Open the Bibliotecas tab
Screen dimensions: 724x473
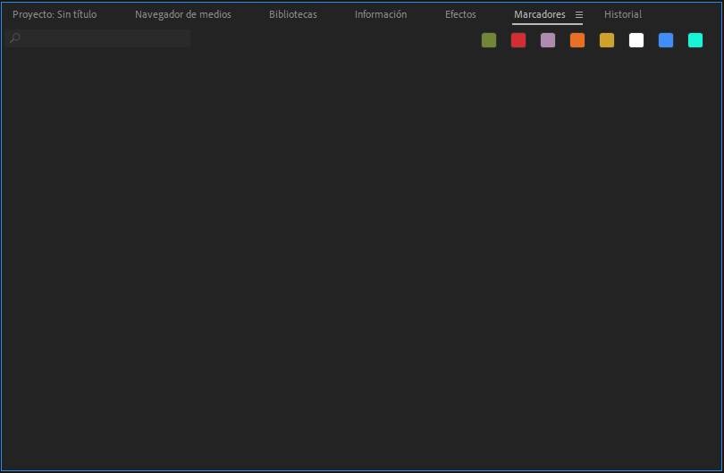(293, 15)
